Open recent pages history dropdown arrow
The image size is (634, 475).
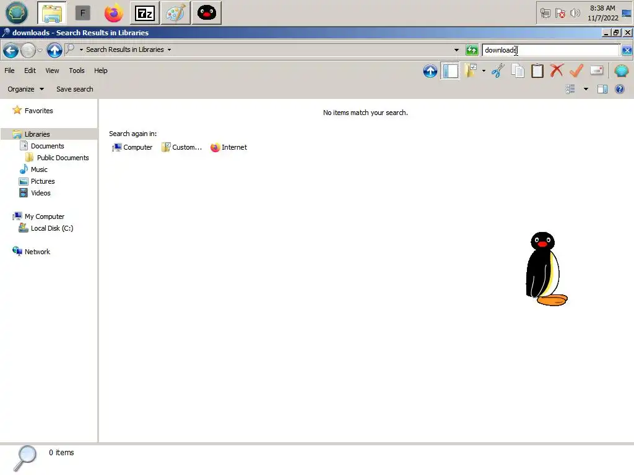pyautogui.click(x=40, y=51)
